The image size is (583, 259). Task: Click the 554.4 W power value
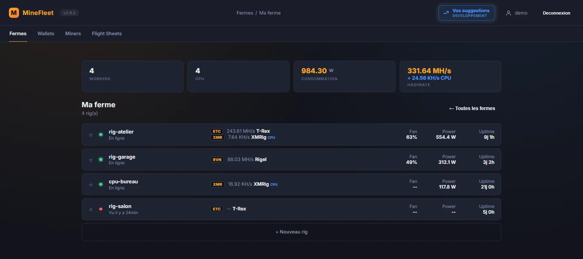pyautogui.click(x=446, y=137)
